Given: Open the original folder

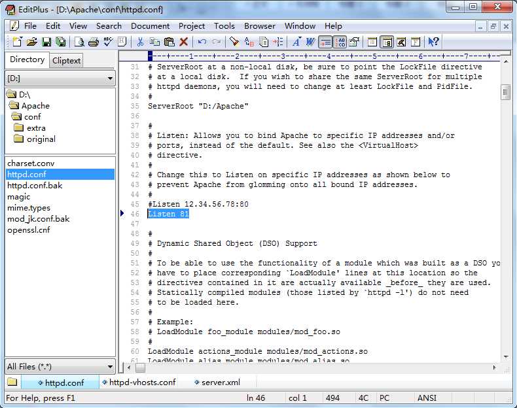Looking at the screenshot, I should click(35, 139).
